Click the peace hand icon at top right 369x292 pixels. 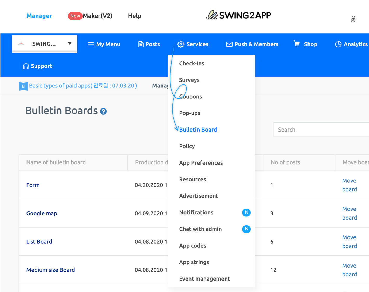(x=353, y=19)
